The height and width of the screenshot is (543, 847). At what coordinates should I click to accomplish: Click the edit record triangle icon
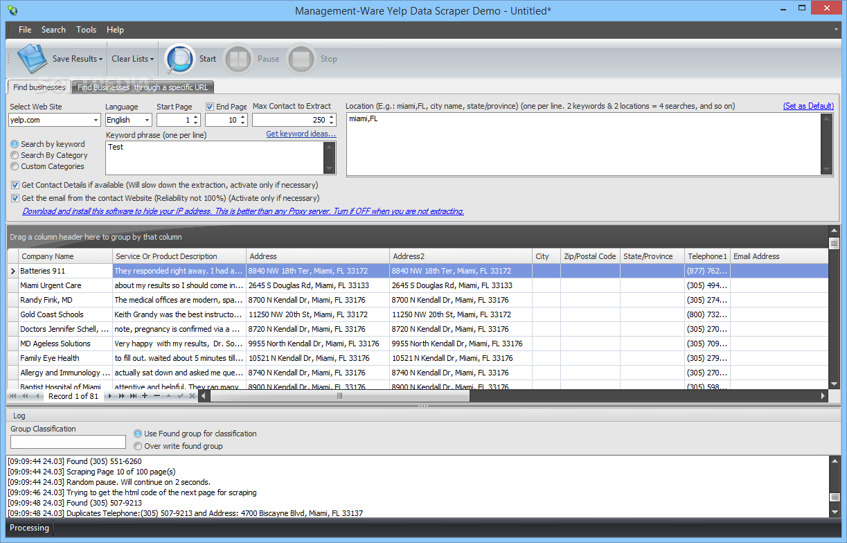coord(168,396)
